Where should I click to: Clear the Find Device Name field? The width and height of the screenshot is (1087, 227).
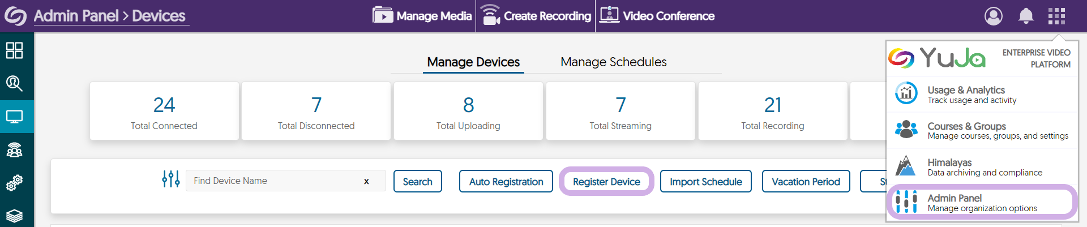tap(366, 181)
